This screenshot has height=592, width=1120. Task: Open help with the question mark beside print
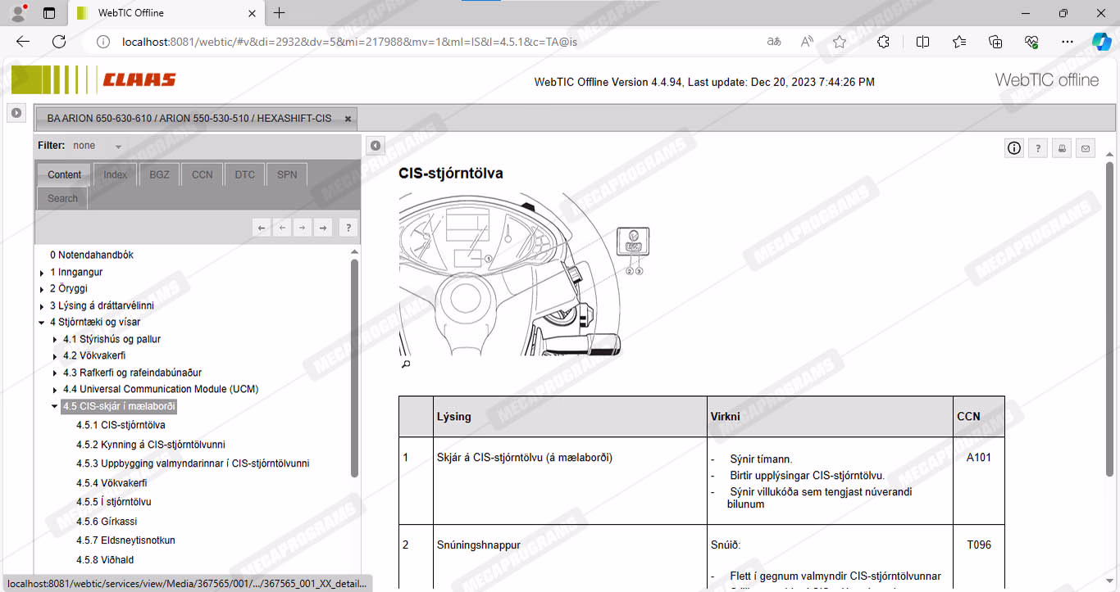click(x=1038, y=148)
